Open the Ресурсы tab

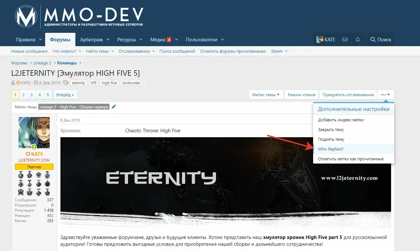[x=126, y=40]
